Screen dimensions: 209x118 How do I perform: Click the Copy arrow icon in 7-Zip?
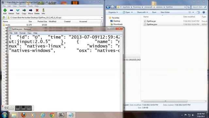(24, 10)
